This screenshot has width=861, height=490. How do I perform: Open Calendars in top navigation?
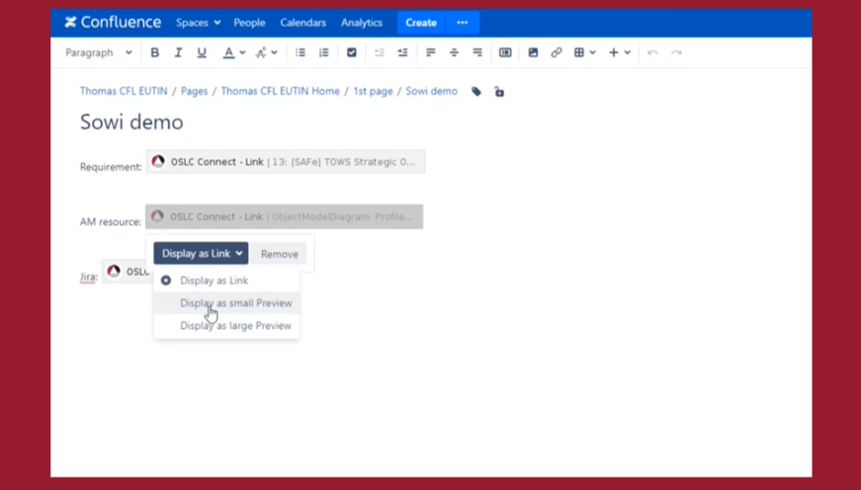[303, 23]
